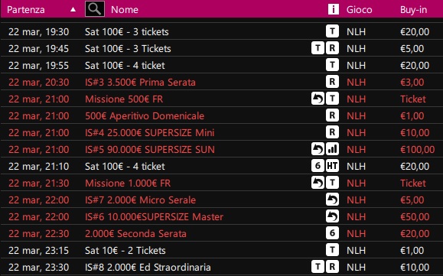Sort tournaments by the Buy-in header
This screenshot has width=443, height=276.
pos(413,10)
